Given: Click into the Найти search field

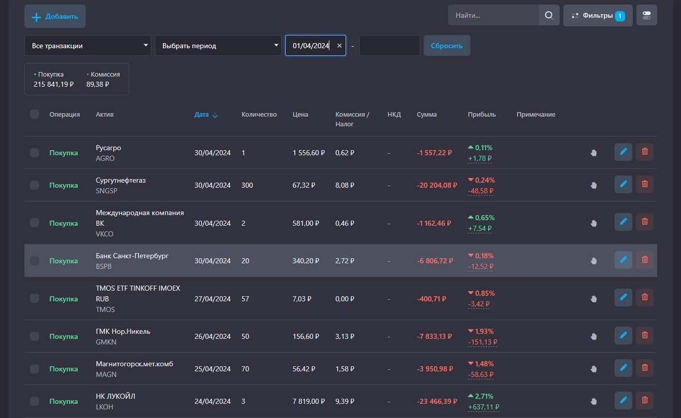Looking at the screenshot, I should (x=494, y=15).
